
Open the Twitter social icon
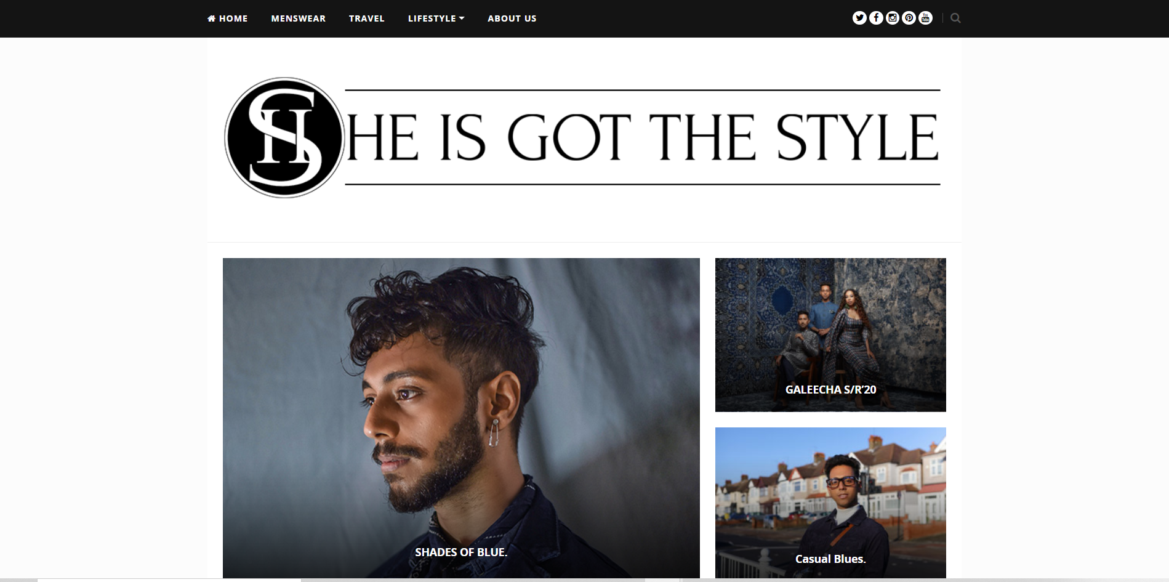(x=859, y=18)
